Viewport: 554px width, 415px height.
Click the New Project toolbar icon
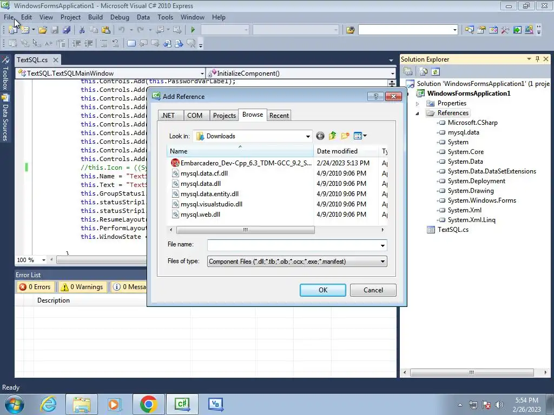click(x=13, y=30)
